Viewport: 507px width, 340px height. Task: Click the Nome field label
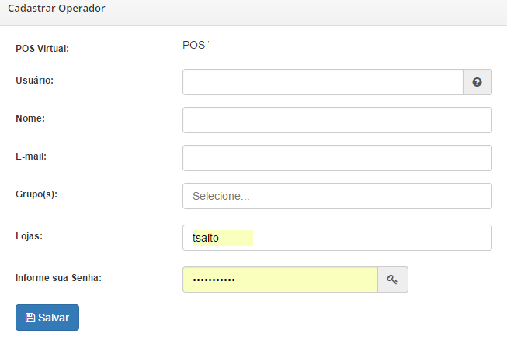[x=30, y=118]
